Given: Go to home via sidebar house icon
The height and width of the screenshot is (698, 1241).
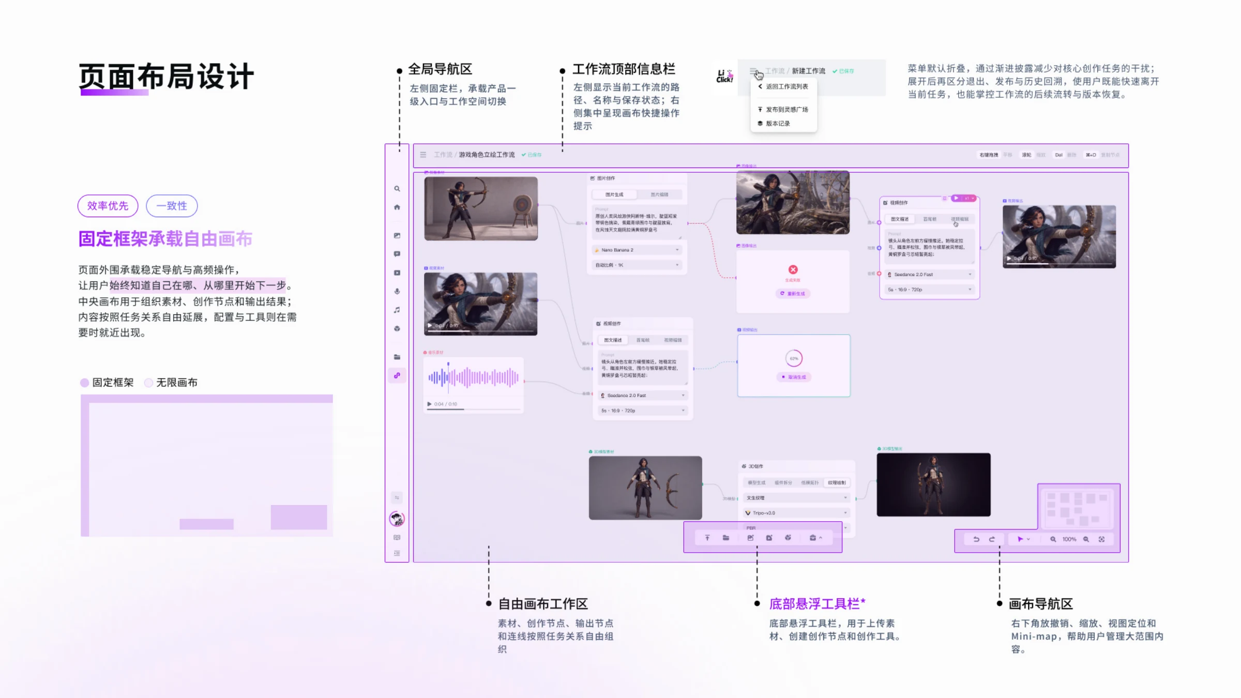Looking at the screenshot, I should point(397,207).
